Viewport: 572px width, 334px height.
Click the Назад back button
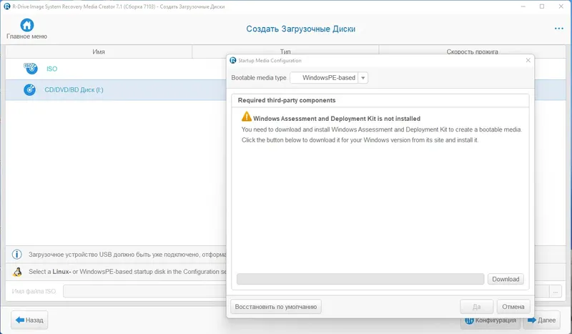point(29,320)
